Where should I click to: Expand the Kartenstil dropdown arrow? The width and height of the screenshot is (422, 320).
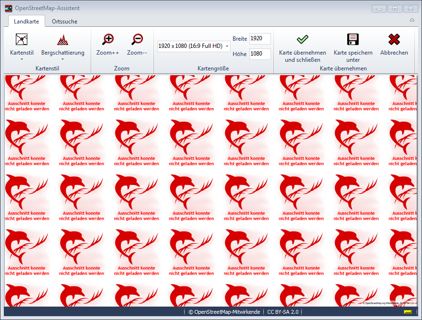pos(22,59)
